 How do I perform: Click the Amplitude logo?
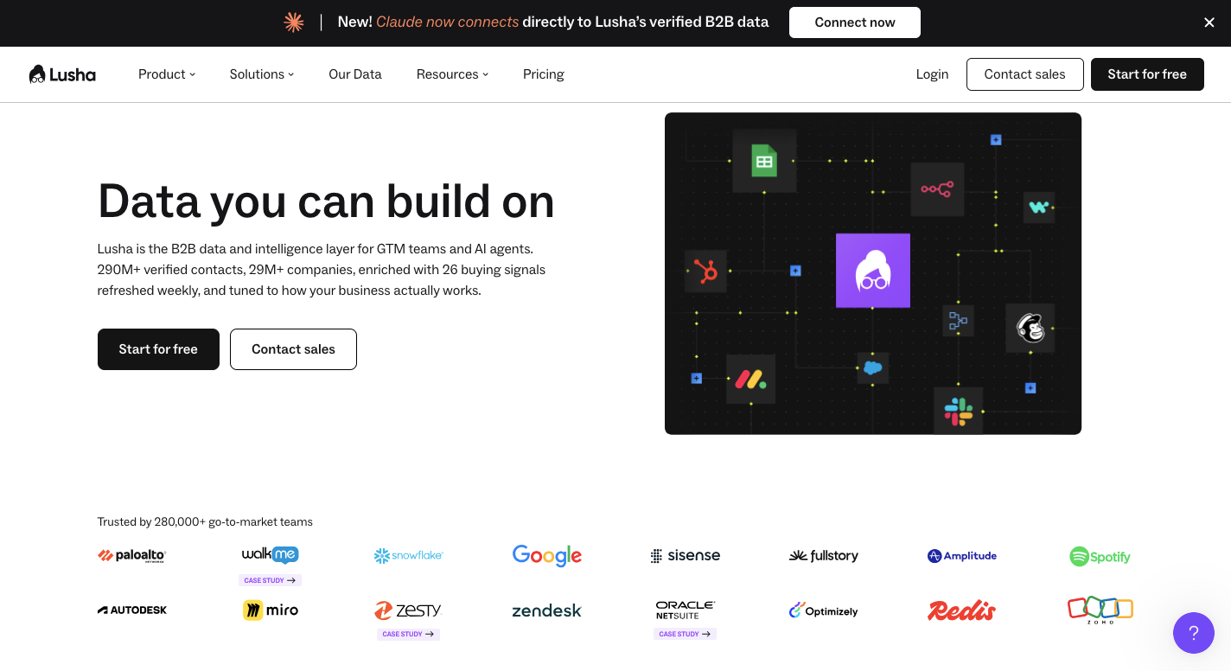[x=962, y=556]
